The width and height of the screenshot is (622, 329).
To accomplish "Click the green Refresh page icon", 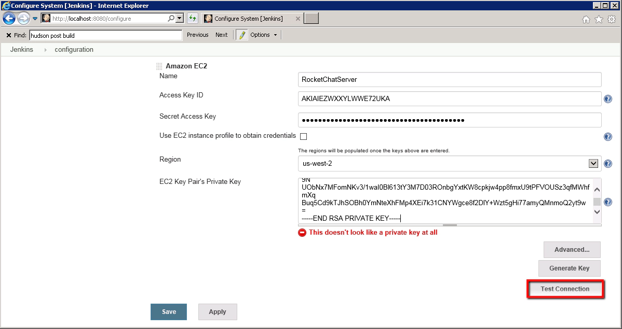I will tap(192, 18).
